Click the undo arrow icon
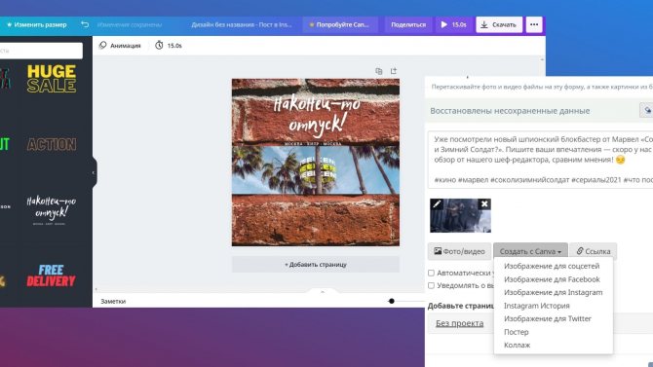Viewport: 653px width, 367px height. tap(85, 24)
